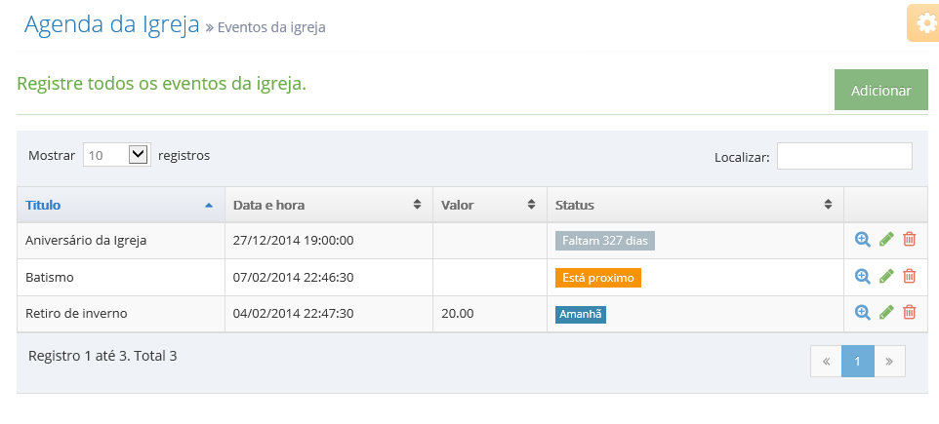Screen dimensions: 939x424
Task: Edit the Retiro de inverno event
Action: pos(886,313)
